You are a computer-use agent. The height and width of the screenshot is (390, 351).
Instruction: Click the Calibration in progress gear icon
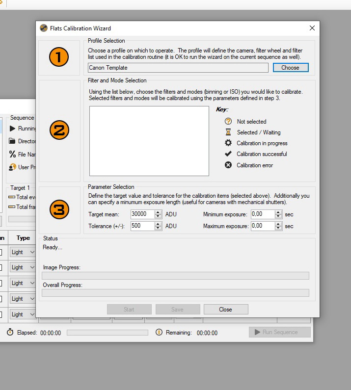228,143
